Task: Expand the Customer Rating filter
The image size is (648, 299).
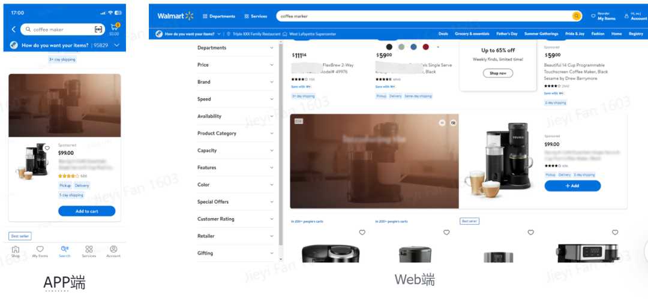Action: (235, 219)
